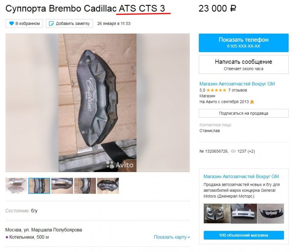Expand the Показать карту map link
The image size is (293, 252).
tap(172, 237)
